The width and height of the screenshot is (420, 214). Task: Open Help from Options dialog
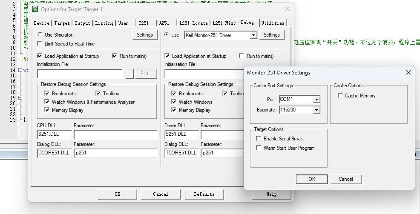tap(271, 194)
